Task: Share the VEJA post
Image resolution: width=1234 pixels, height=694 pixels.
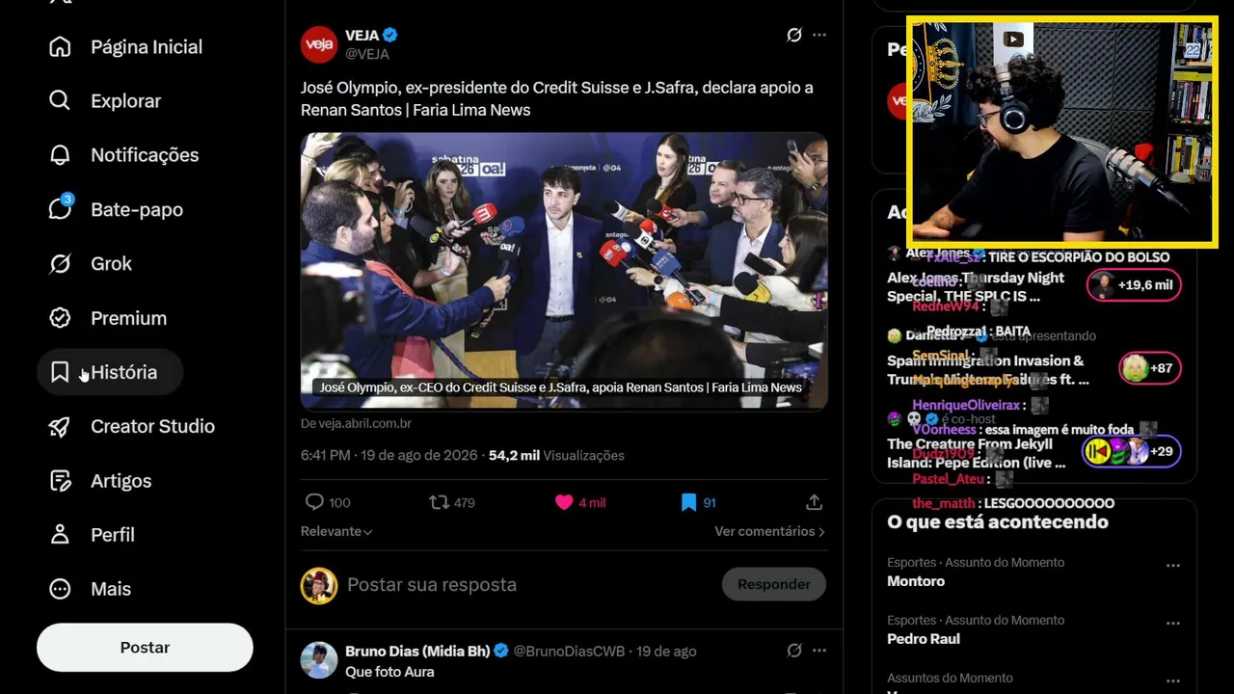Action: [814, 502]
